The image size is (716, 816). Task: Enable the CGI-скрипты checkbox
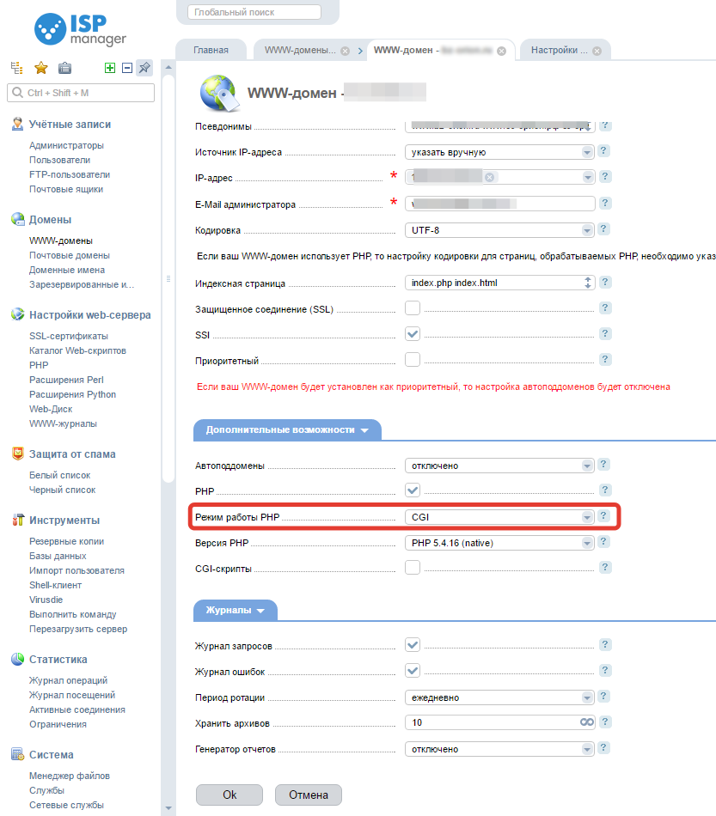pos(413,567)
